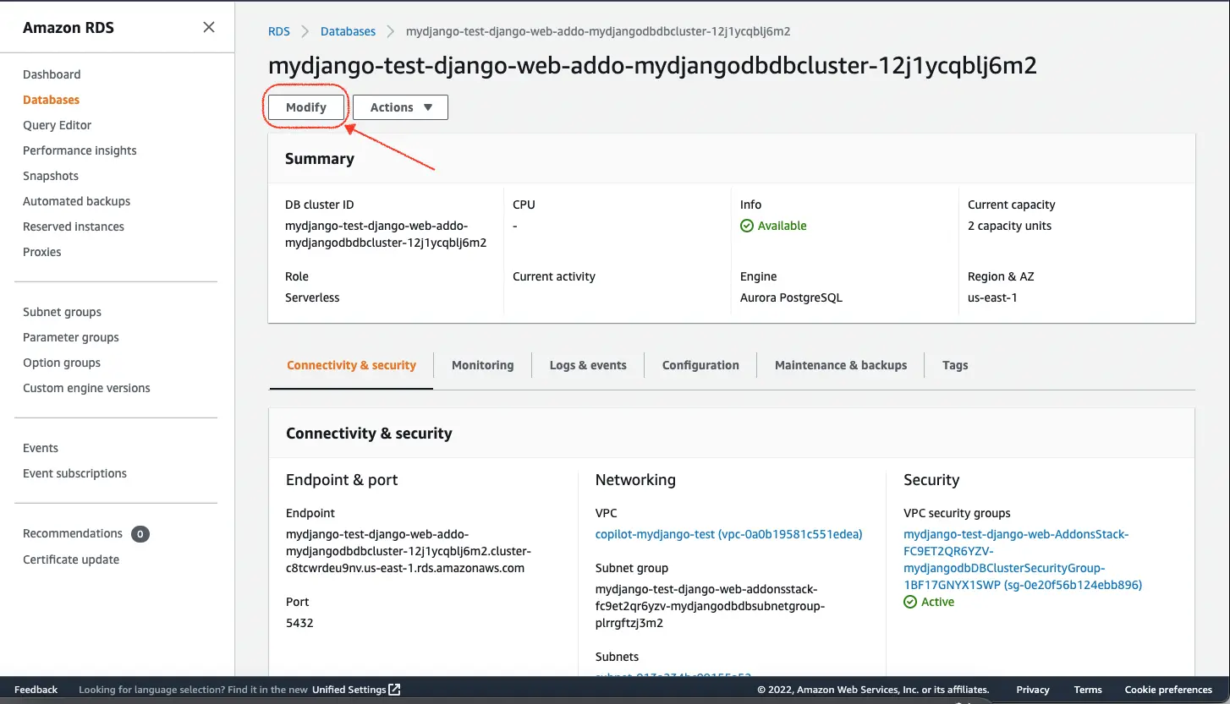The image size is (1230, 704).
Task: Click breadcrumb chevron after RDS
Action: coord(305,31)
